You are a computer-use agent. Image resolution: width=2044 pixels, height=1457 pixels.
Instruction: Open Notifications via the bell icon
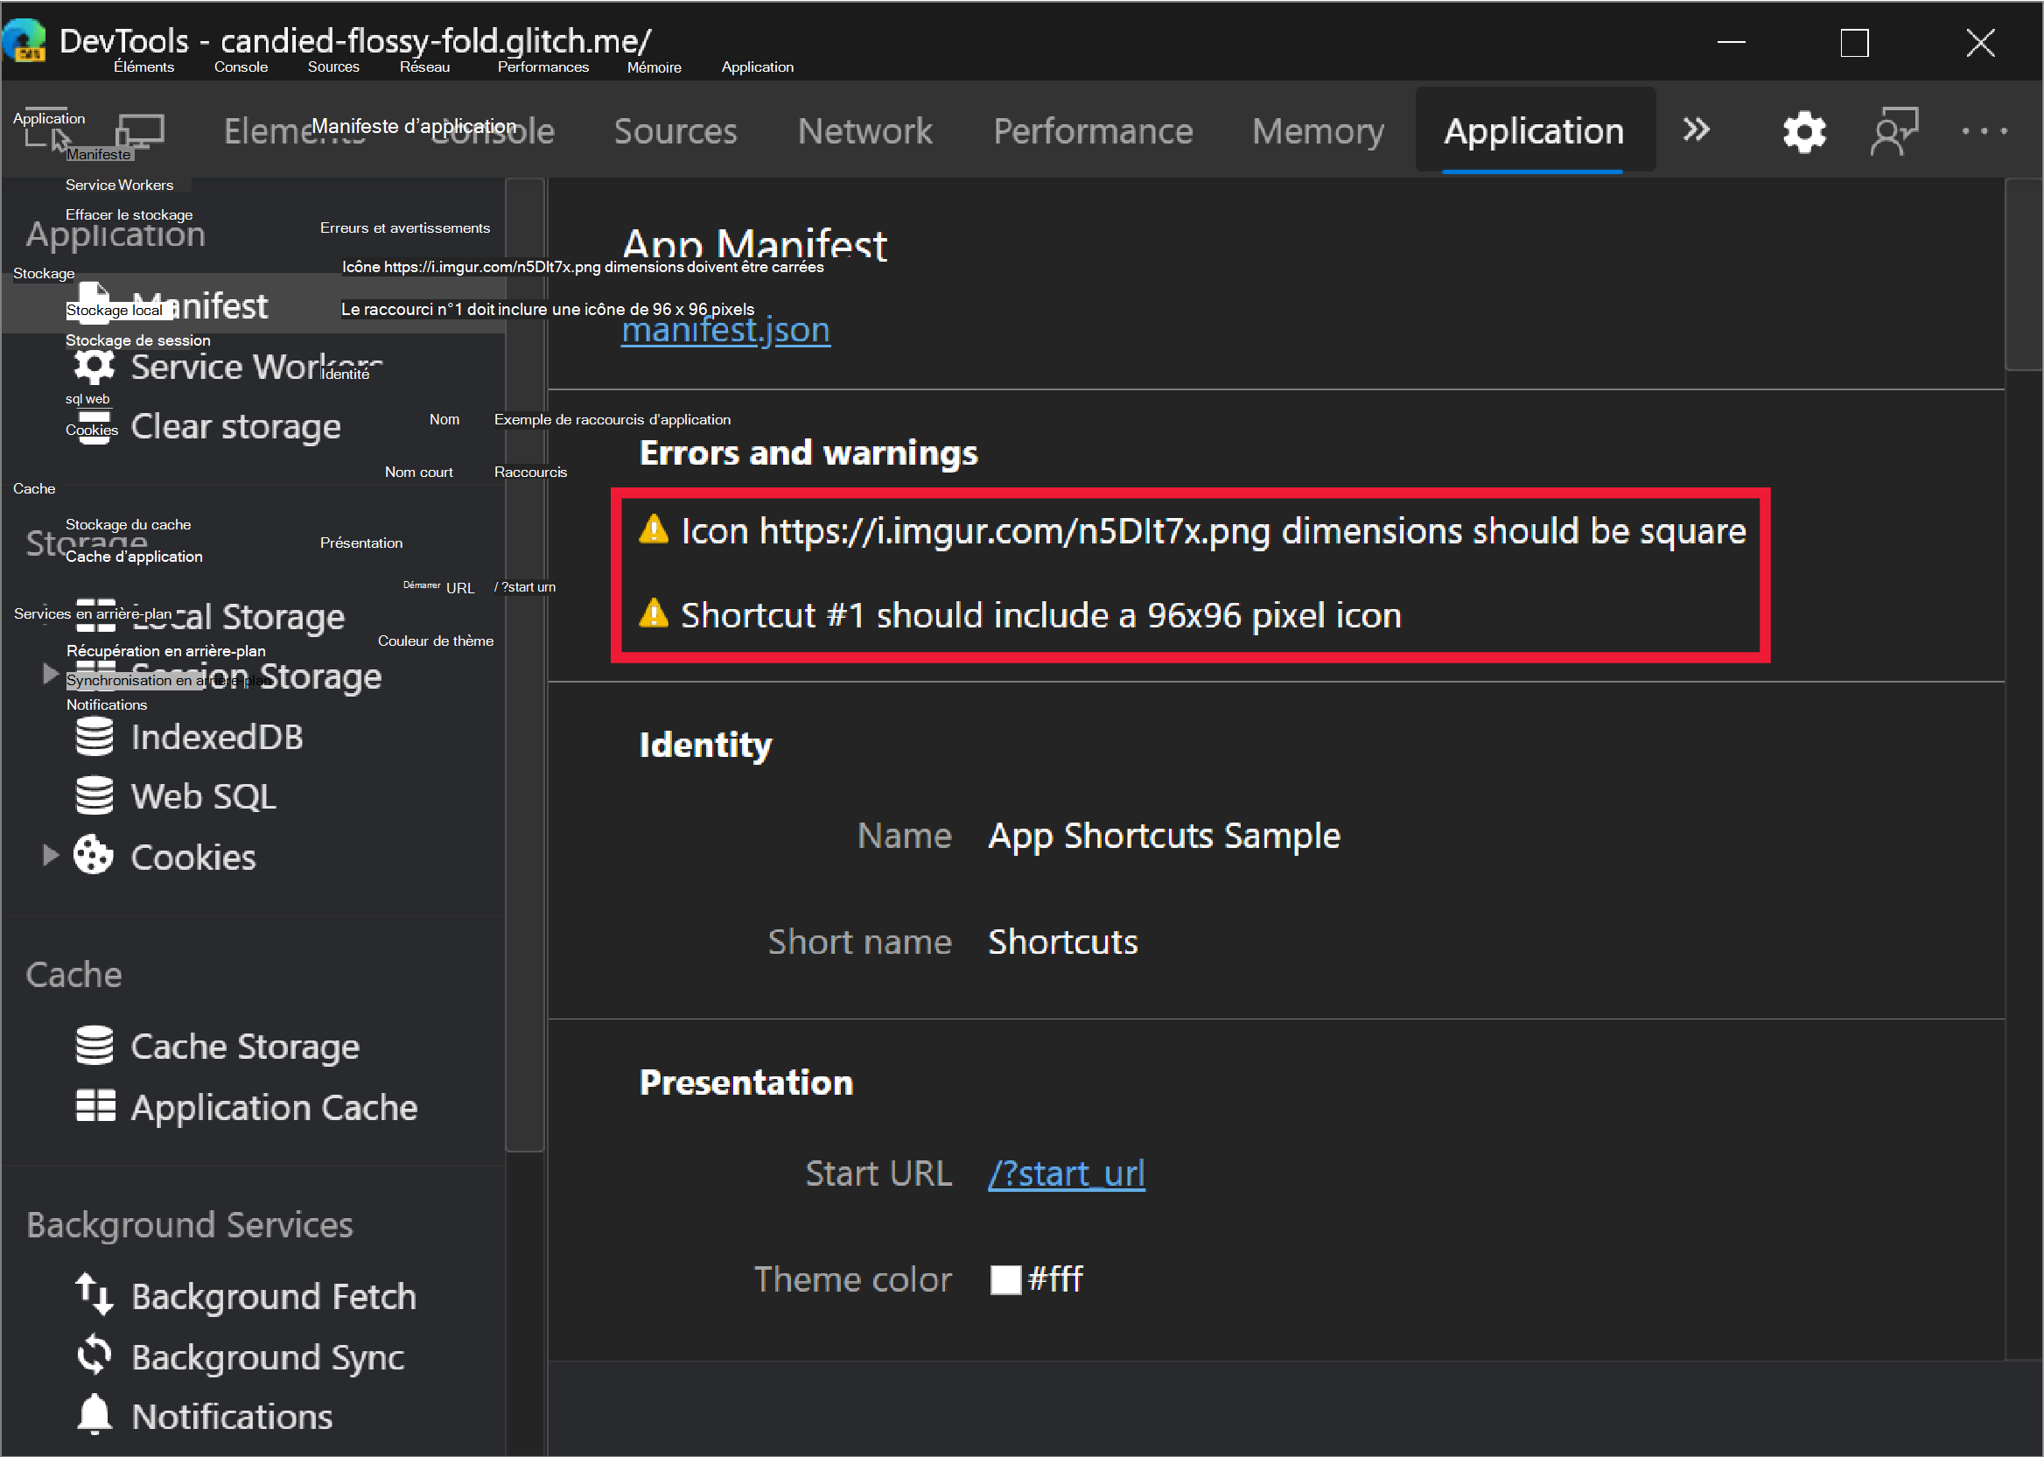[94, 1414]
